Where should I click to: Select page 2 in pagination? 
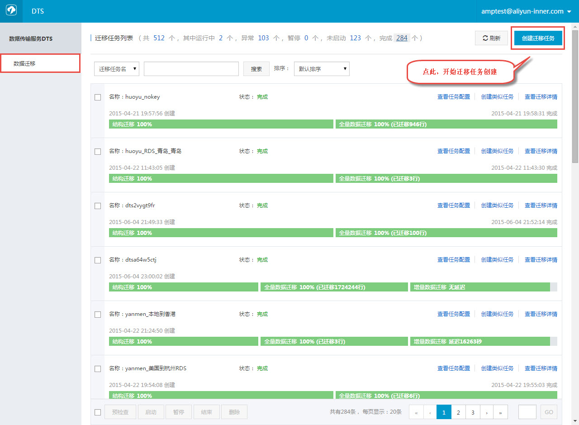pos(458,412)
